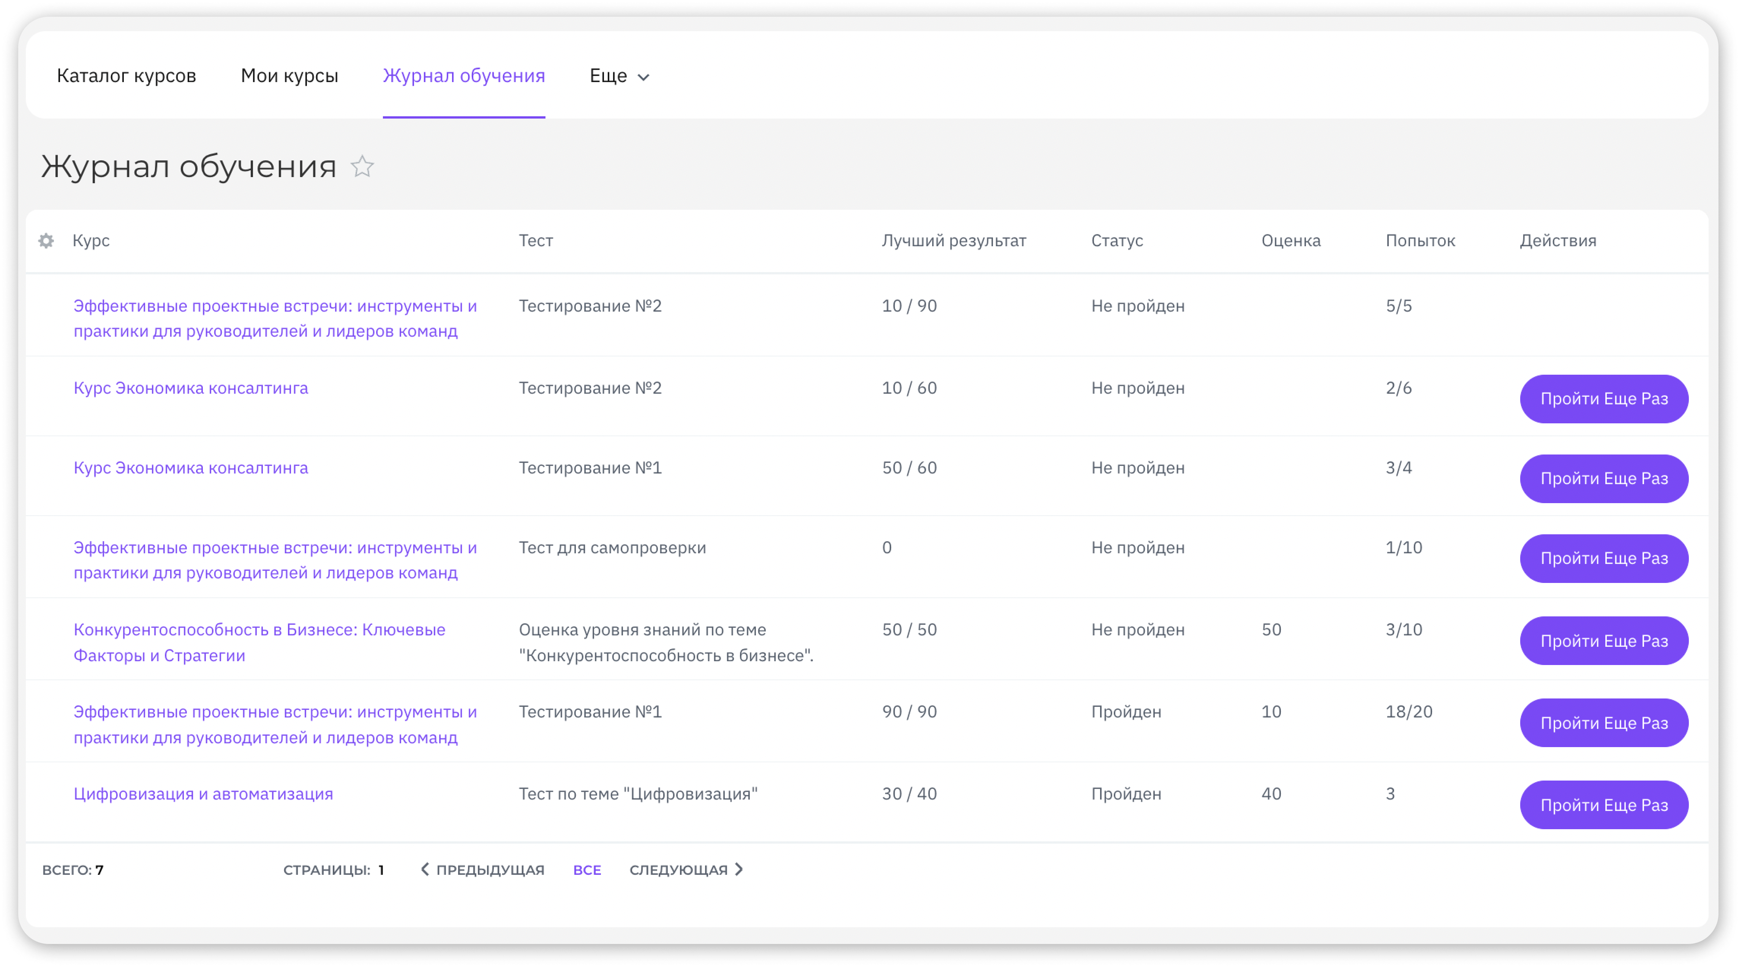Image resolution: width=1739 pixels, height=966 pixels.
Task: Click the Лучший результат column header
Action: coord(953,241)
